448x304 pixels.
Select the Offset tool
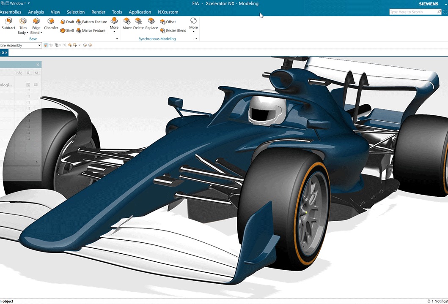[x=168, y=22]
